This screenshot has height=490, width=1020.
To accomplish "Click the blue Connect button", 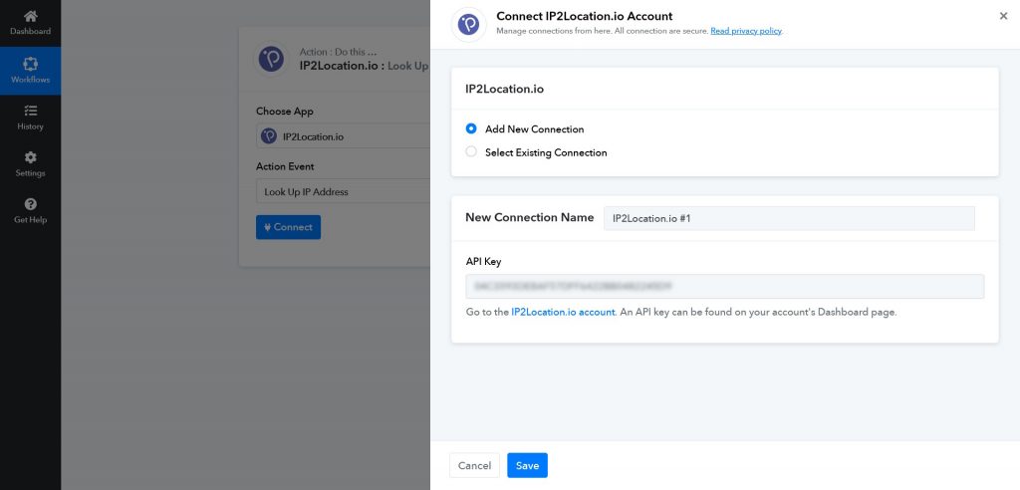I will coord(288,227).
